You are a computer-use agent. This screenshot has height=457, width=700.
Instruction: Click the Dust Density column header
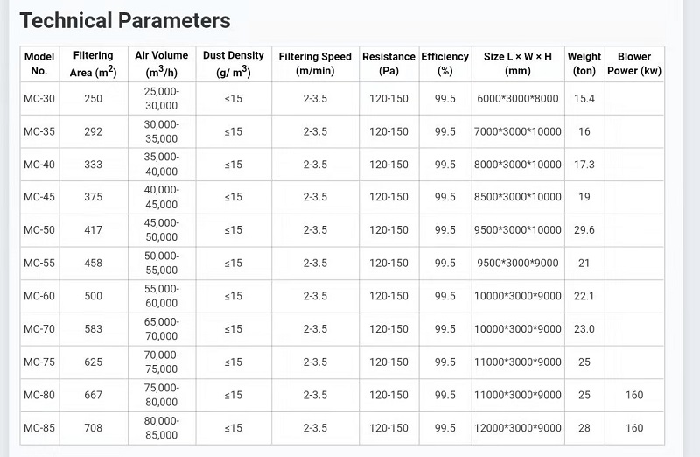click(x=234, y=64)
